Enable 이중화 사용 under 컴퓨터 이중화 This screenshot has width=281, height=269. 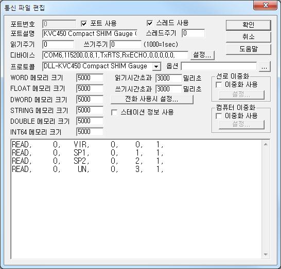[x=219, y=116]
